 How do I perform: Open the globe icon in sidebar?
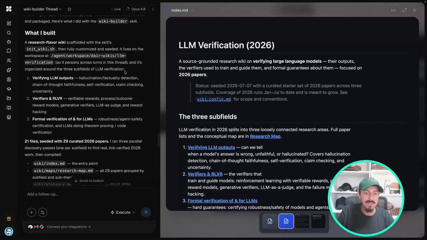(9, 80)
